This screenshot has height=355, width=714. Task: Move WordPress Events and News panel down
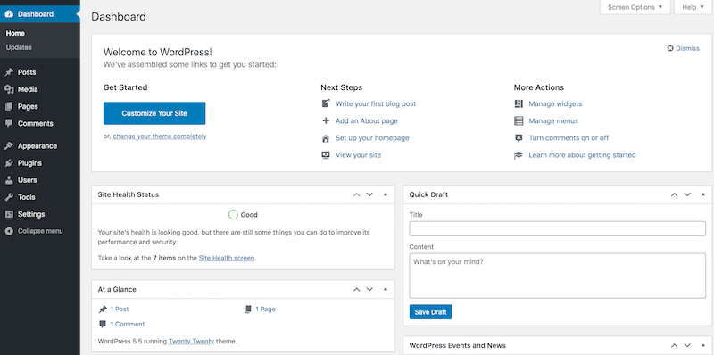coord(687,345)
